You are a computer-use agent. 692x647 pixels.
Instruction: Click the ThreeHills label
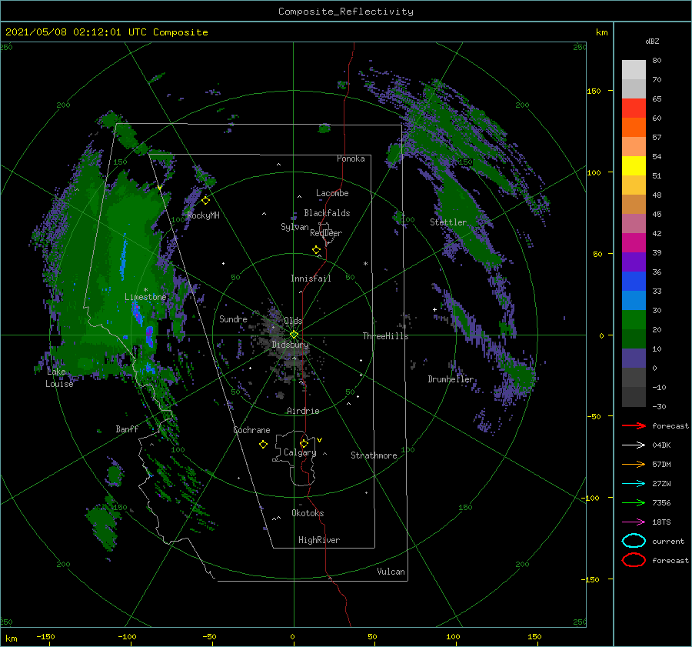pos(385,336)
